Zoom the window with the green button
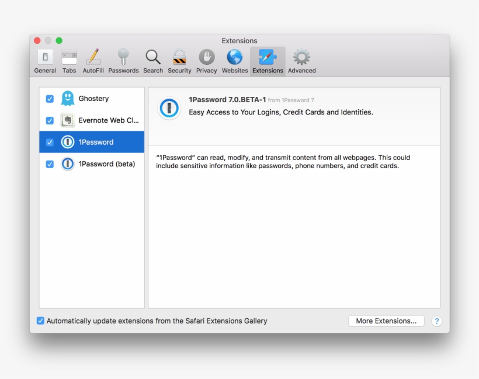Viewport: 479px width, 379px height. 59,41
